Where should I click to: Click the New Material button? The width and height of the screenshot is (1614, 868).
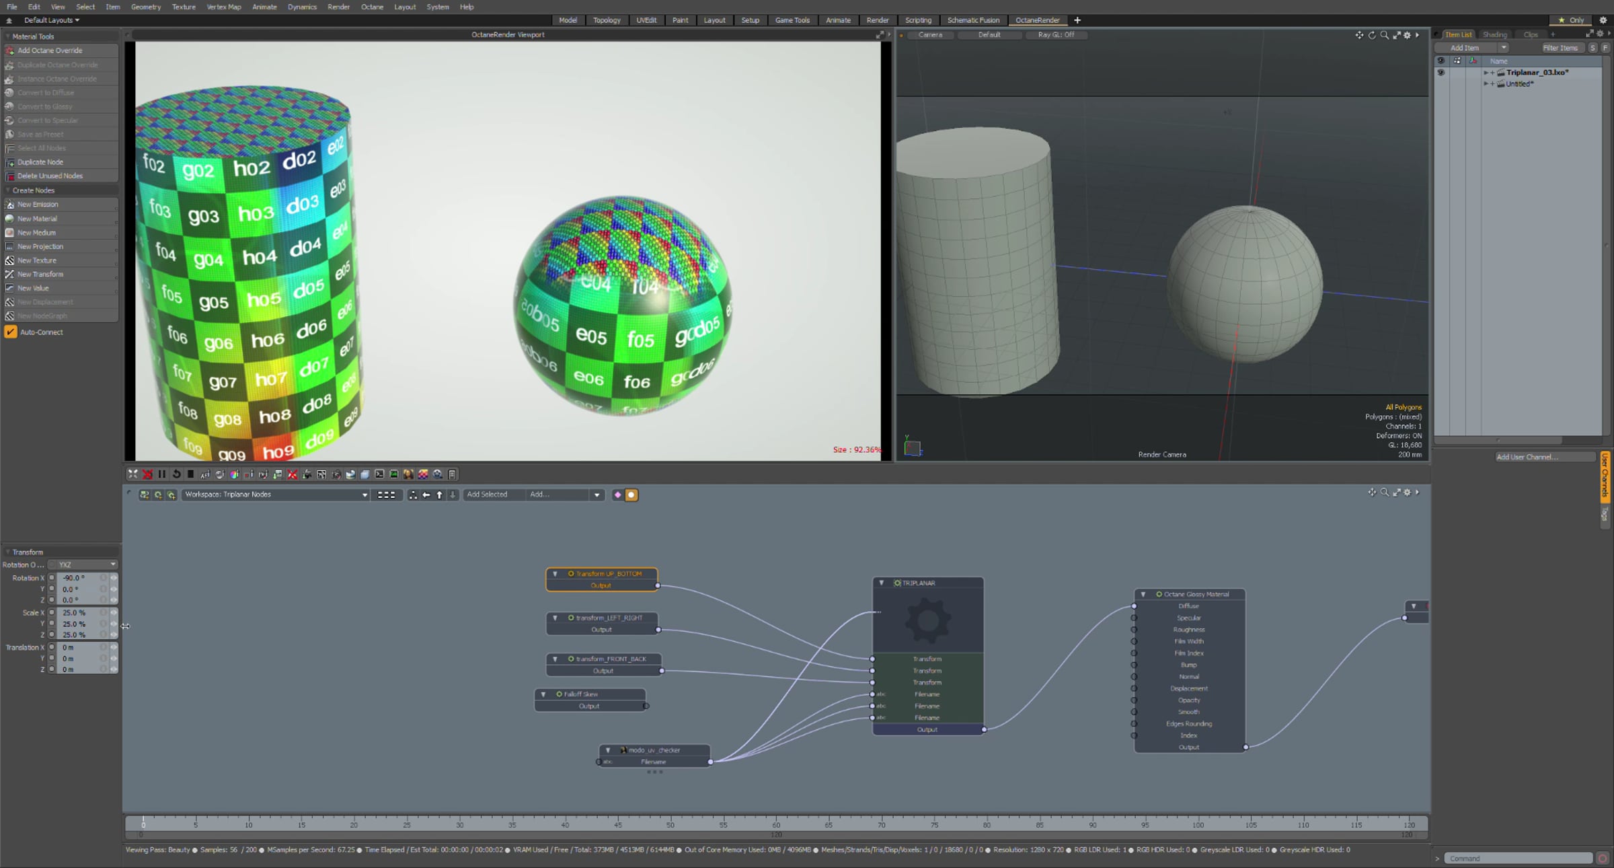[x=61, y=219]
